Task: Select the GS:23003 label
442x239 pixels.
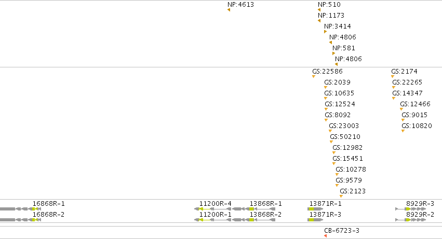Action: pyautogui.click(x=344, y=126)
